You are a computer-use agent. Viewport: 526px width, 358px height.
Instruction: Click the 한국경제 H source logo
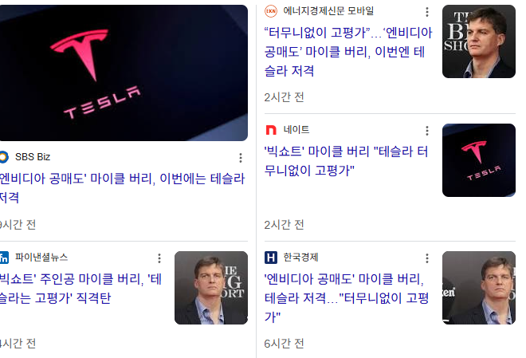(271, 258)
